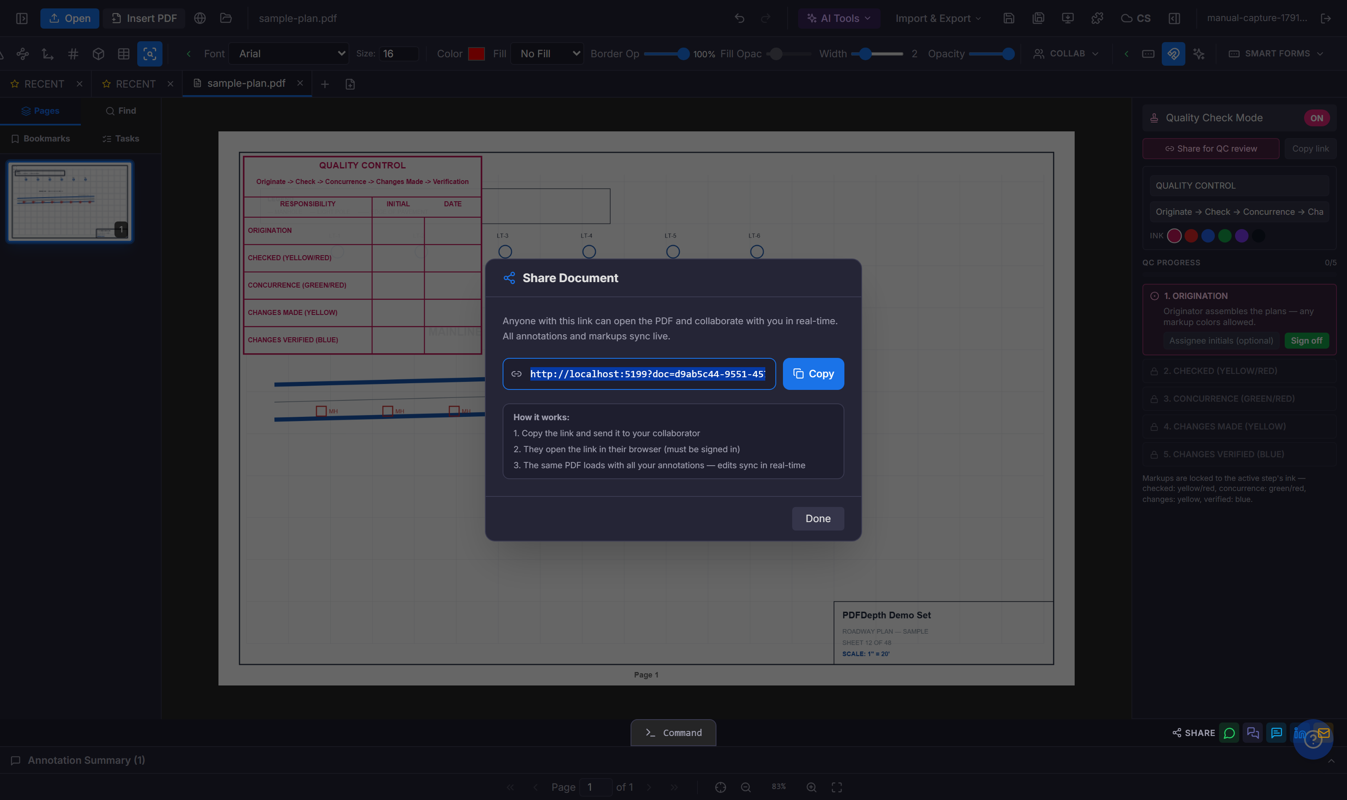Click the monitor download icon
1347x800 pixels.
pyautogui.click(x=1067, y=19)
